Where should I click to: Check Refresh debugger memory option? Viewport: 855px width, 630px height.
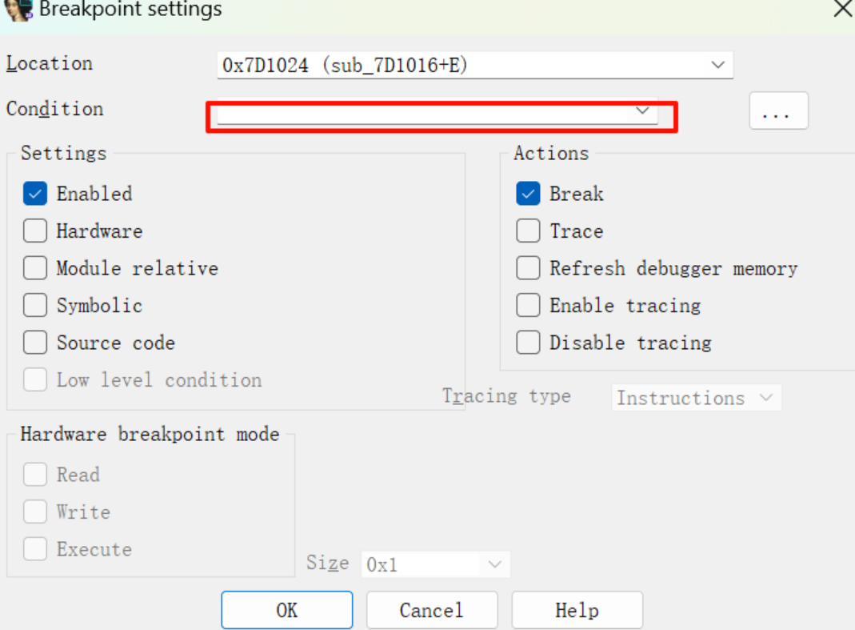click(528, 268)
